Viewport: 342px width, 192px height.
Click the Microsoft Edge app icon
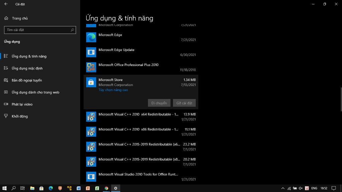91,37
